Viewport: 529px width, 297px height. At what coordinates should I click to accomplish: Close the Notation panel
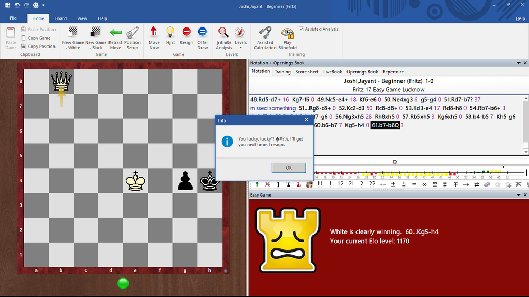[525, 63]
